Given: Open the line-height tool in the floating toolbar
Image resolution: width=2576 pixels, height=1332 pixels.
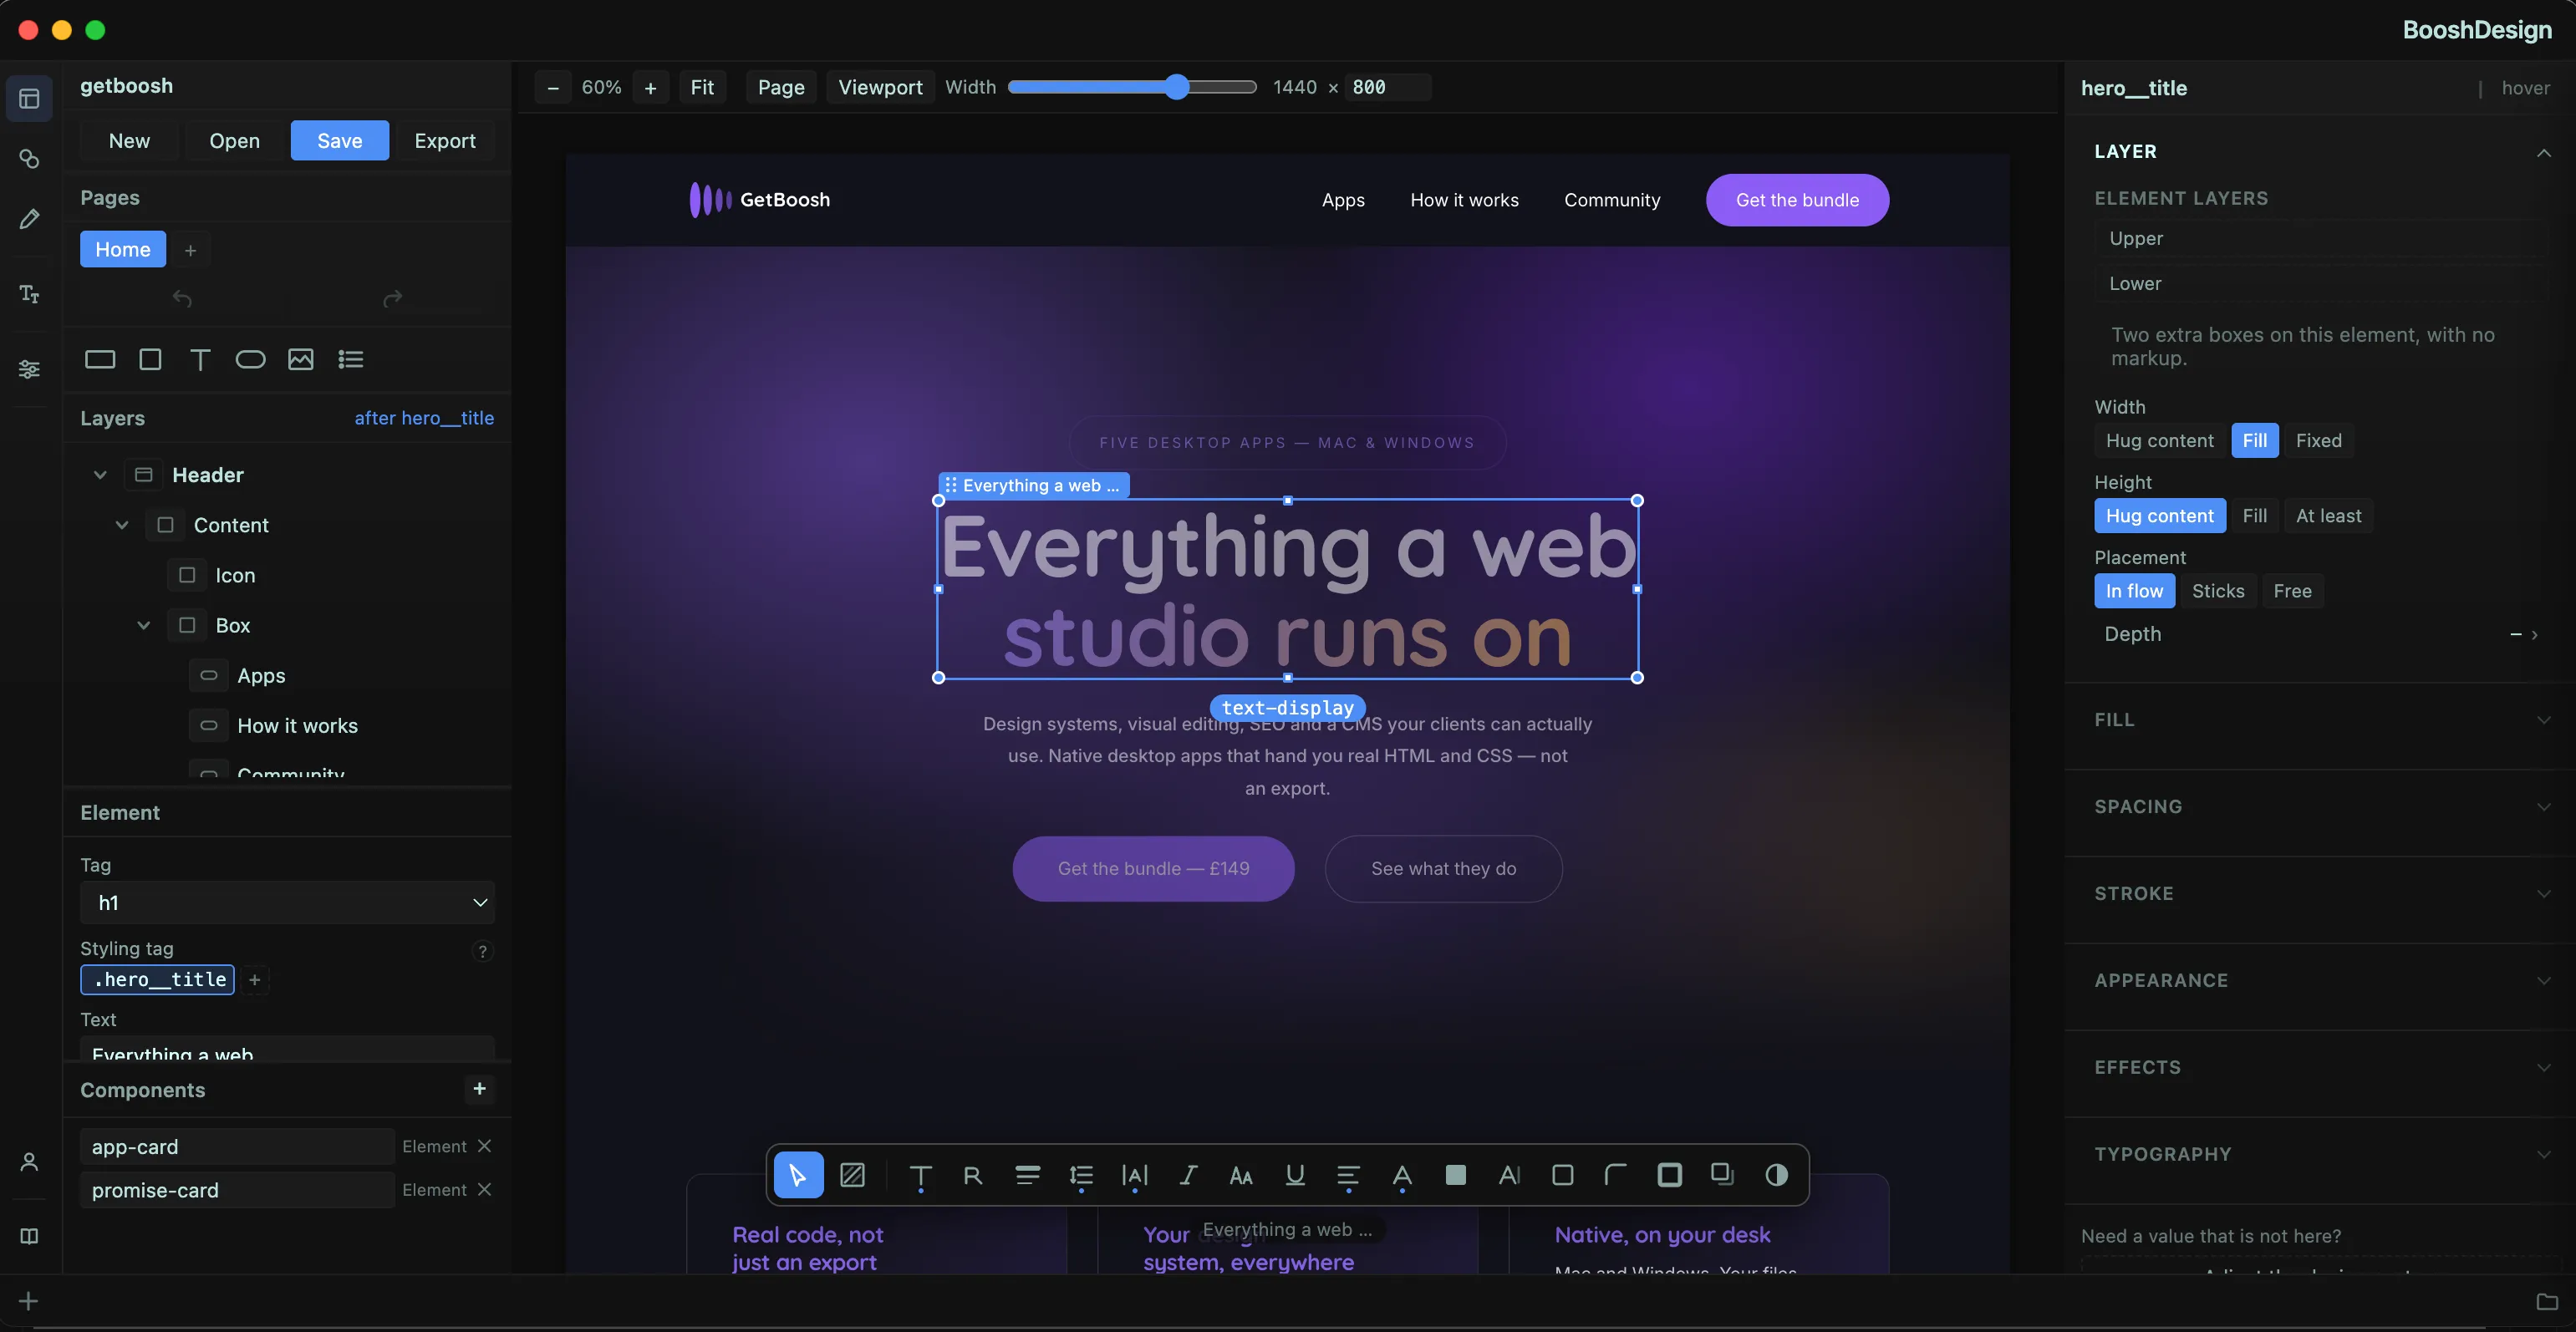Looking at the screenshot, I should tap(1081, 1175).
